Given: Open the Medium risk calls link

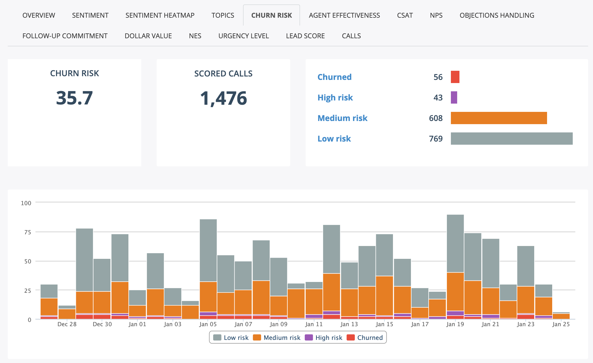Looking at the screenshot, I should [x=342, y=118].
